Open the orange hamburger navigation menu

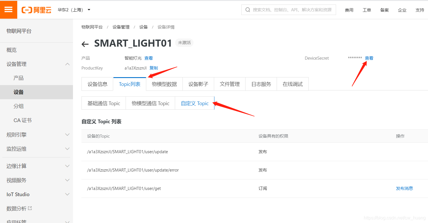(x=8, y=10)
